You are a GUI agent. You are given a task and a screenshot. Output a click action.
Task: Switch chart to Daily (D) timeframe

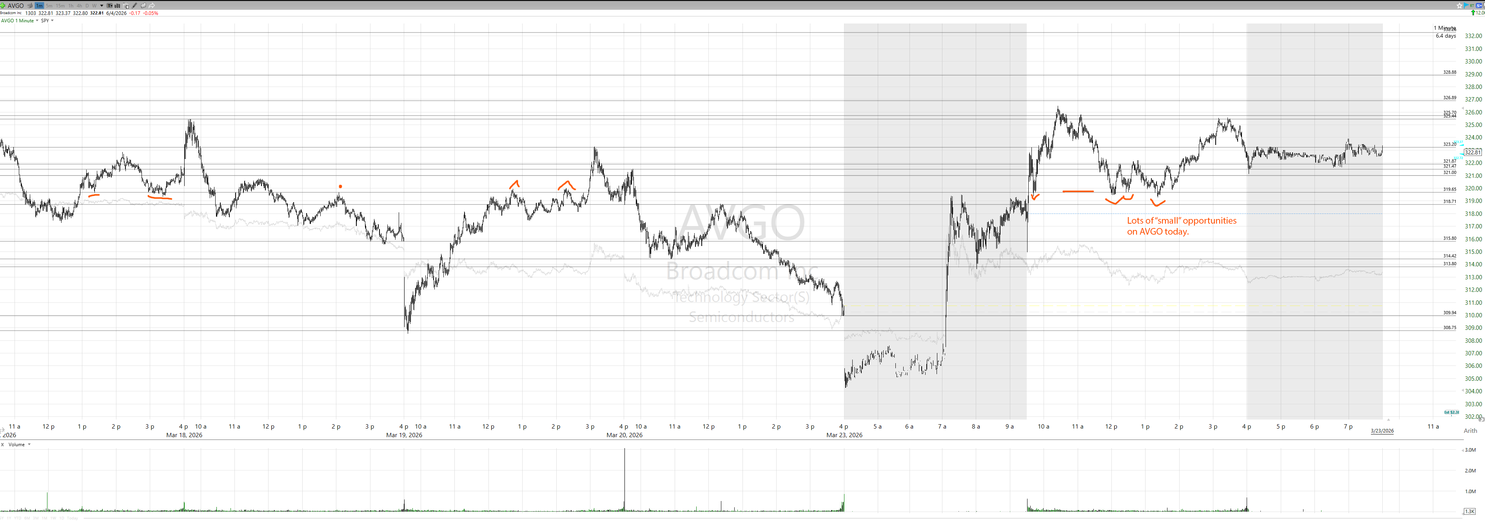(x=87, y=6)
